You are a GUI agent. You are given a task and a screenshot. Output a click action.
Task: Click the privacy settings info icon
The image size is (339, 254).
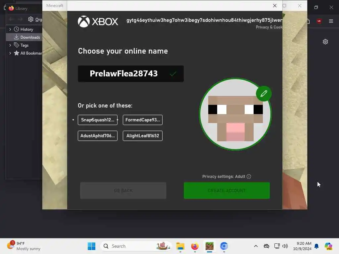pos(249,177)
